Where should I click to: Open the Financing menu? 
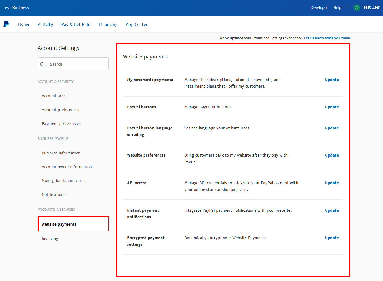click(108, 24)
